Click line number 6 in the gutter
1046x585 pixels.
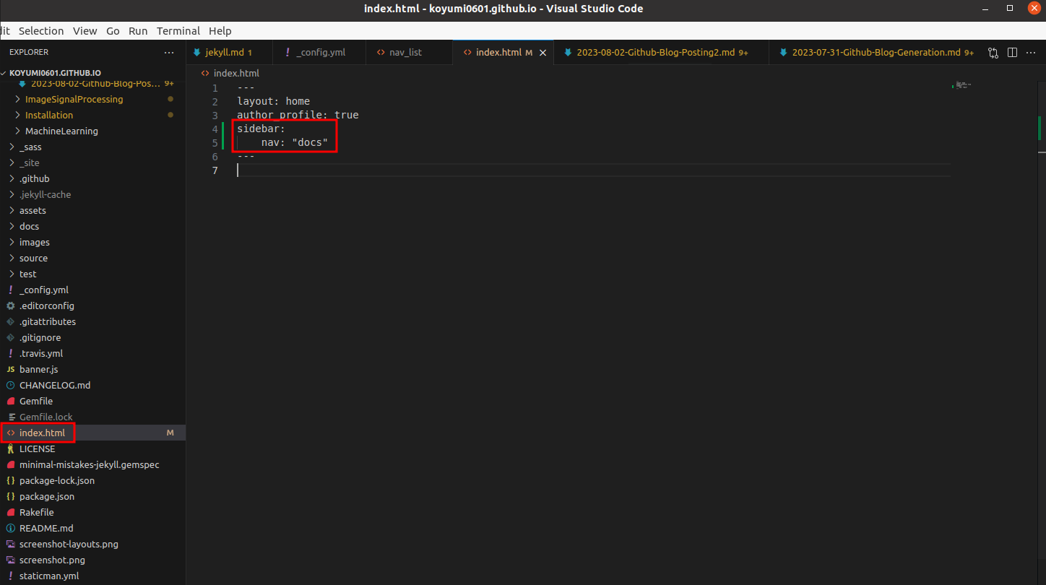[x=215, y=157]
